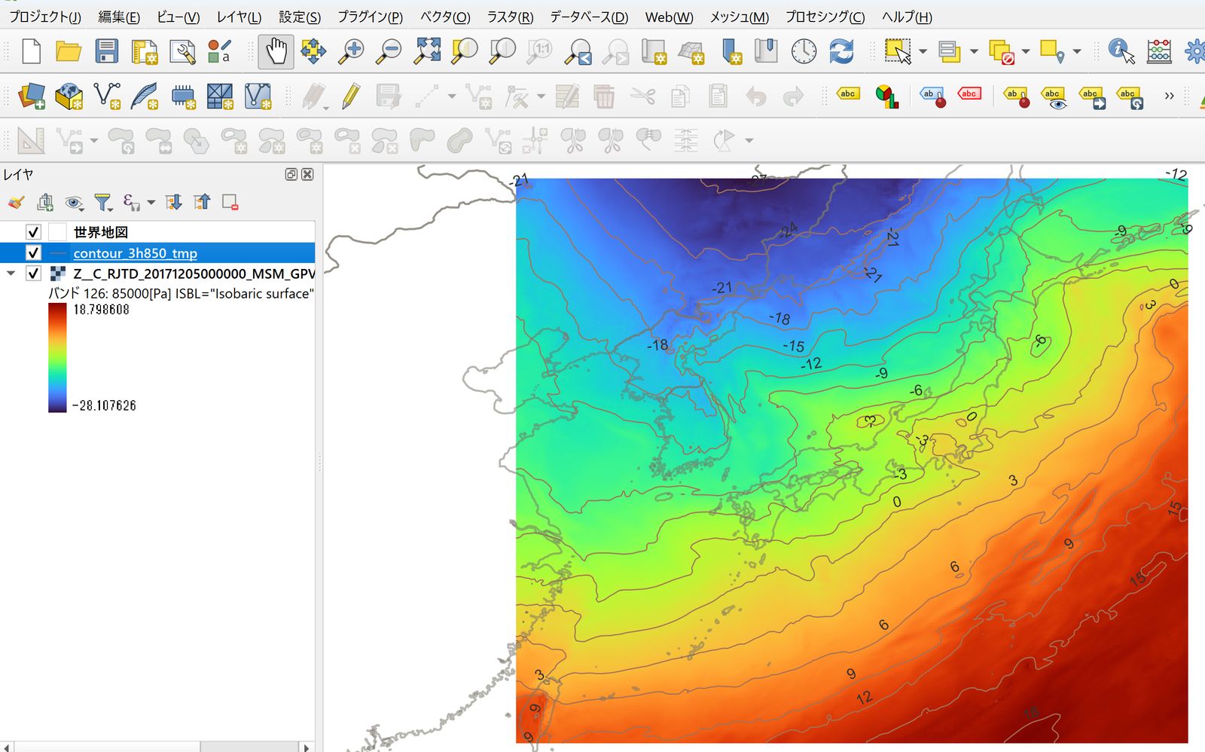Image resolution: width=1205 pixels, height=752 pixels.
Task: Open the プロジェクト menu
Action: point(45,17)
